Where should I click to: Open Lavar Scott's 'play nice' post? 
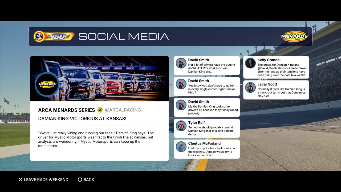pos(276,90)
